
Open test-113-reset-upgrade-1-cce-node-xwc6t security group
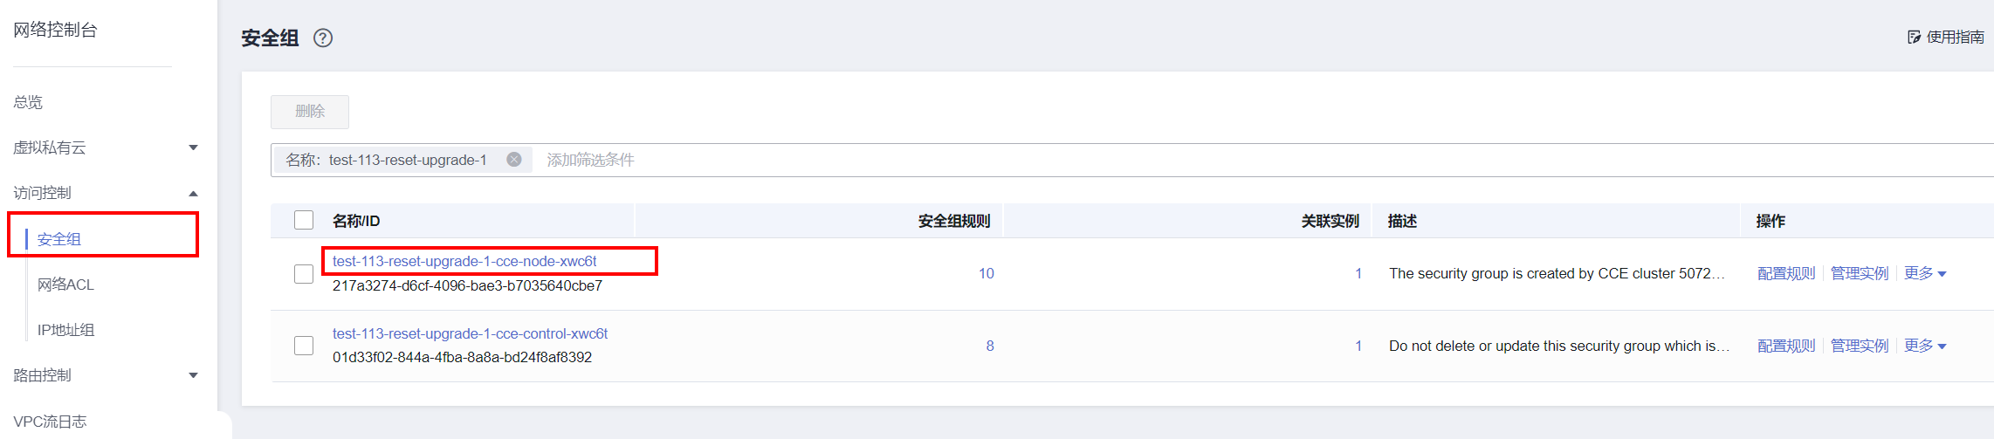(x=464, y=261)
